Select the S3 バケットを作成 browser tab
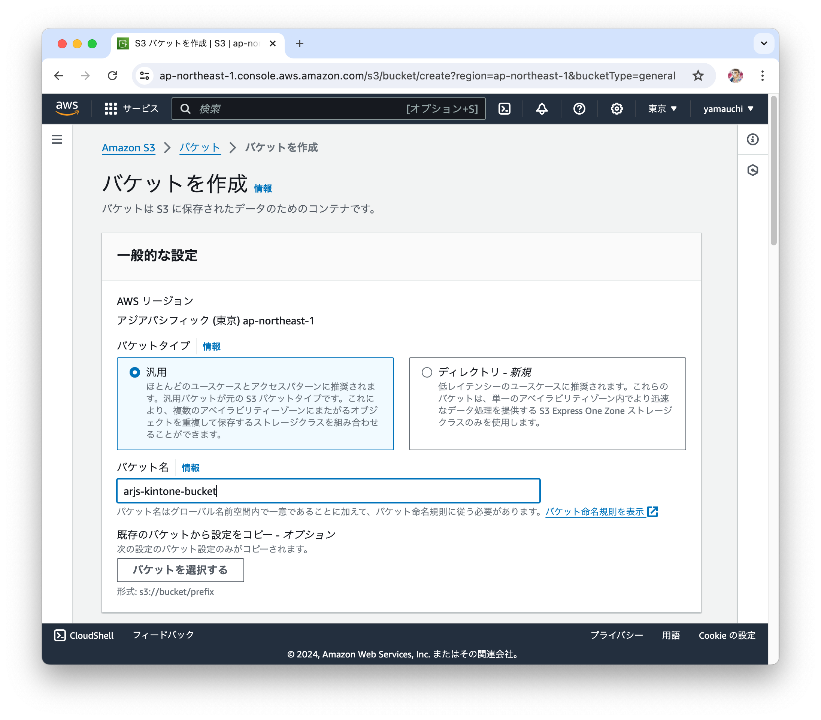The height and width of the screenshot is (720, 821). (x=197, y=43)
